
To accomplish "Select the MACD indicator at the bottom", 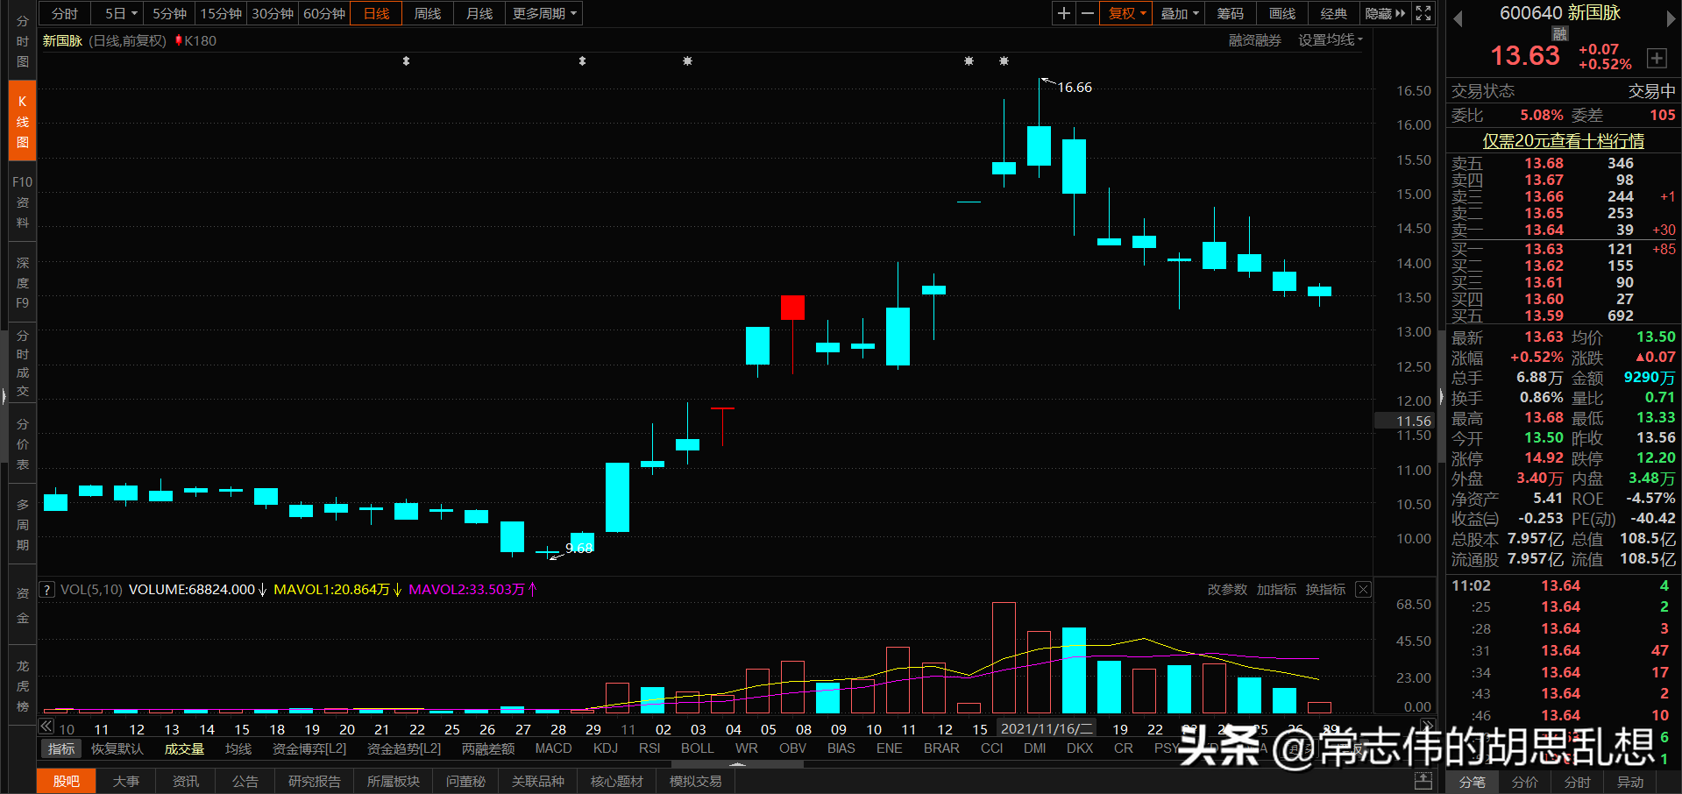I will 553,748.
